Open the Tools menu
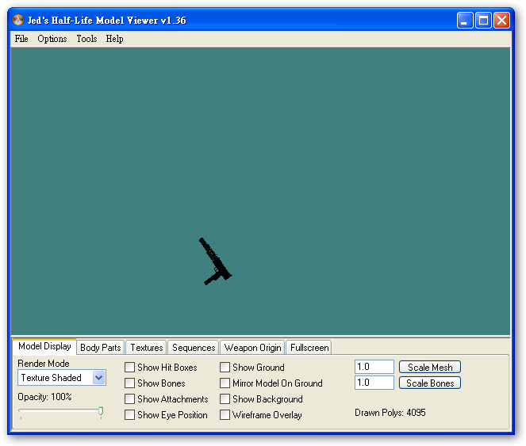This screenshot has height=446, width=526. [86, 39]
